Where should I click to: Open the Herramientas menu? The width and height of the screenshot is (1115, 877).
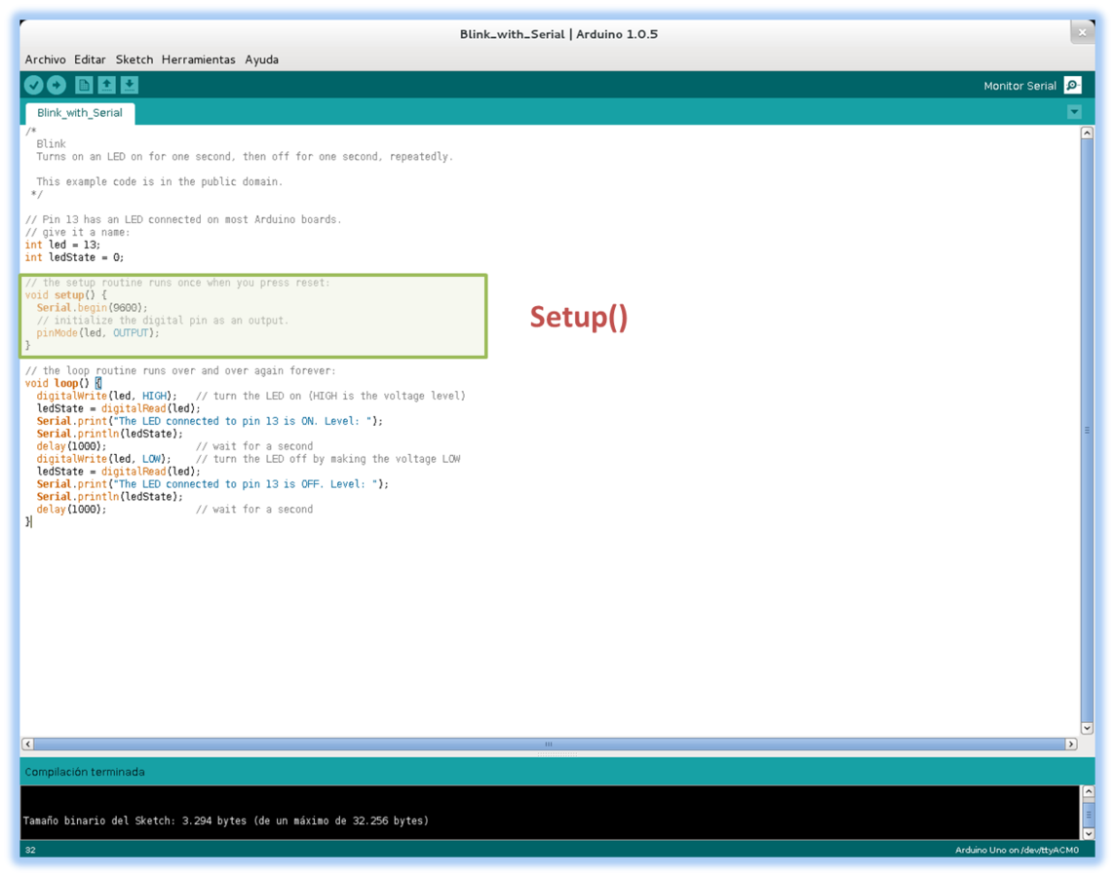(199, 59)
